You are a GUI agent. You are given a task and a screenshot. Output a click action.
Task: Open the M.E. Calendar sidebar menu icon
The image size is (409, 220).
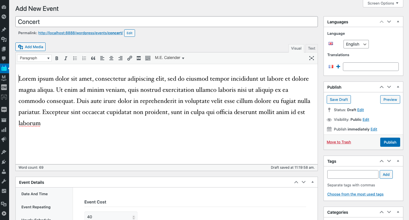(x=4, y=68)
